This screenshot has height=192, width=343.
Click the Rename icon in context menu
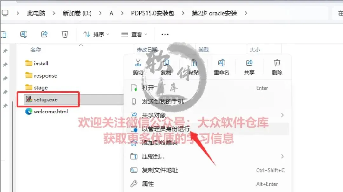pos(221,63)
